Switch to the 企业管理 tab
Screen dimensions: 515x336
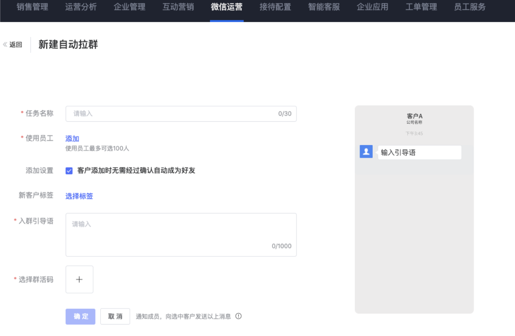tap(130, 7)
